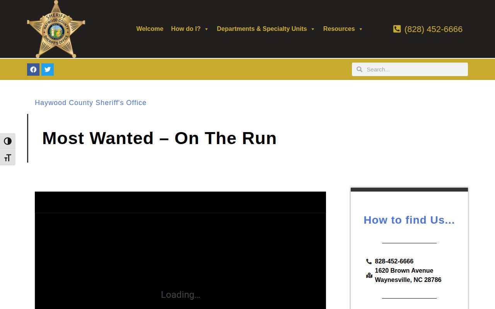
Task: Follow Haywood County Sheriff's Office breadcrumb link
Action: (x=90, y=103)
